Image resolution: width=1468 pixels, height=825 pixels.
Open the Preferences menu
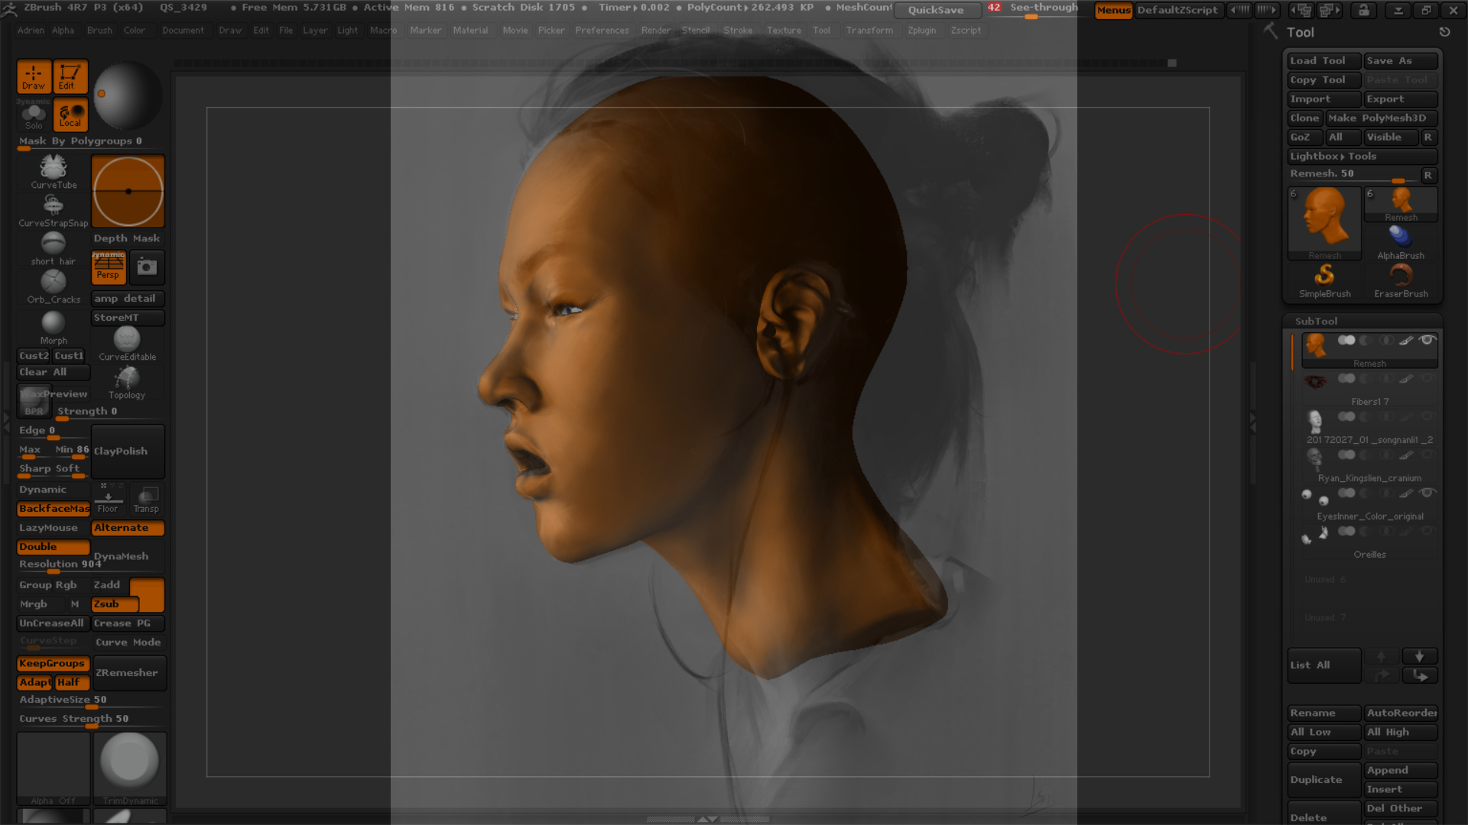[x=602, y=31]
